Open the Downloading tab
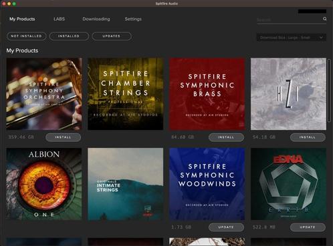 pyautogui.click(x=96, y=19)
